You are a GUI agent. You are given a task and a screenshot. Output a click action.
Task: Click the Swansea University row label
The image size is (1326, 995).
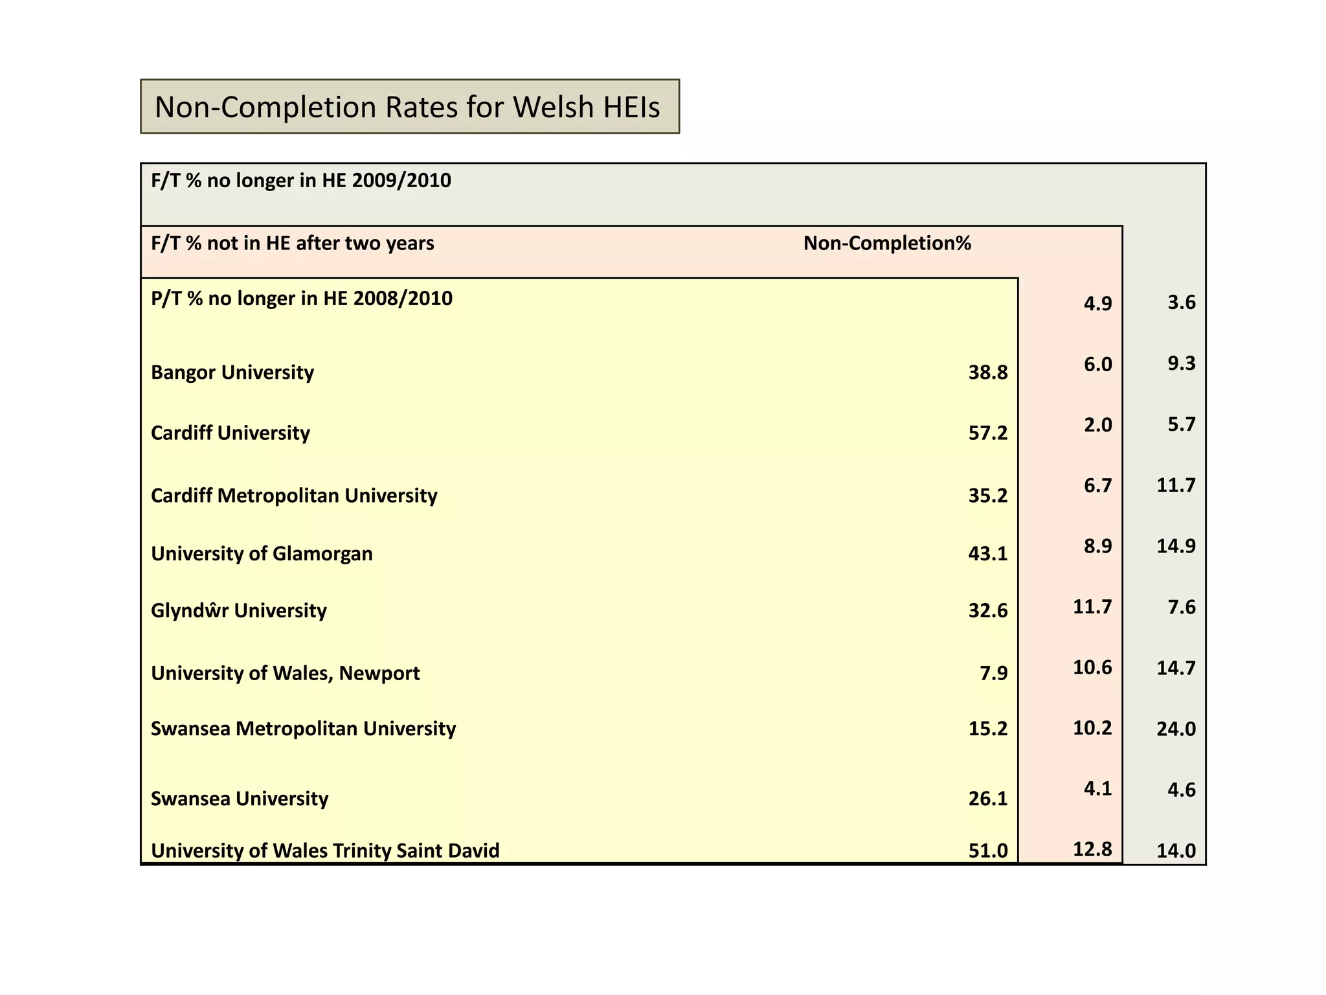(239, 798)
